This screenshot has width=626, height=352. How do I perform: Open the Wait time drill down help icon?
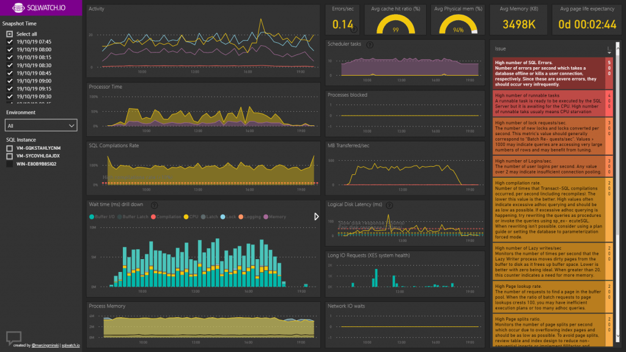coord(154,205)
